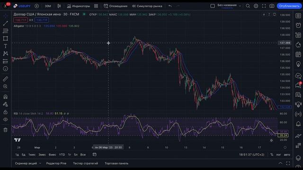303x170 pixels.
Task: Open the USDJPY symbol search
Action: [22, 6]
